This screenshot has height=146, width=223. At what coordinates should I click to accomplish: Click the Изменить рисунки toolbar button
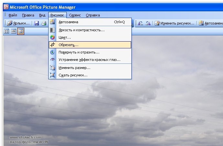click(174, 23)
